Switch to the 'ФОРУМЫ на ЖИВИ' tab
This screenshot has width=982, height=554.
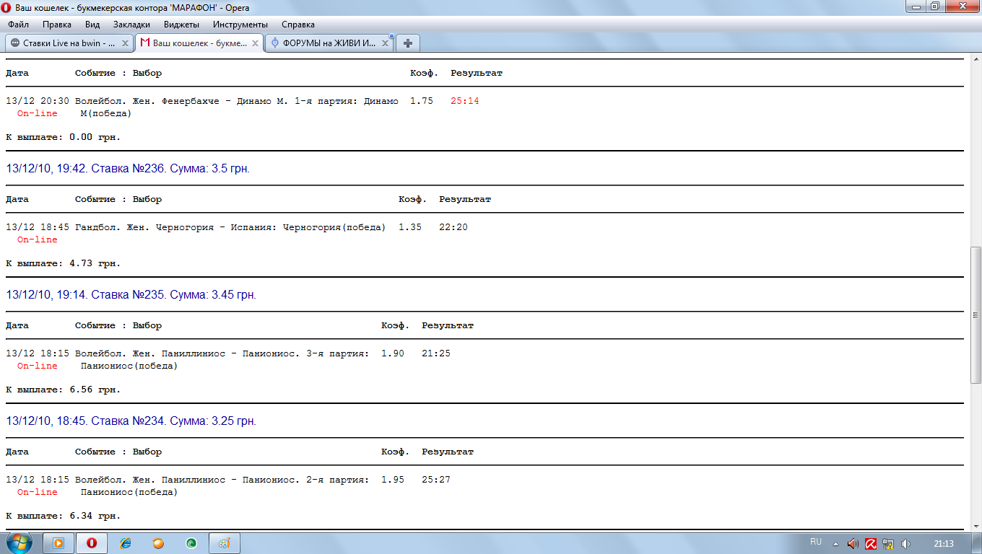[329, 43]
